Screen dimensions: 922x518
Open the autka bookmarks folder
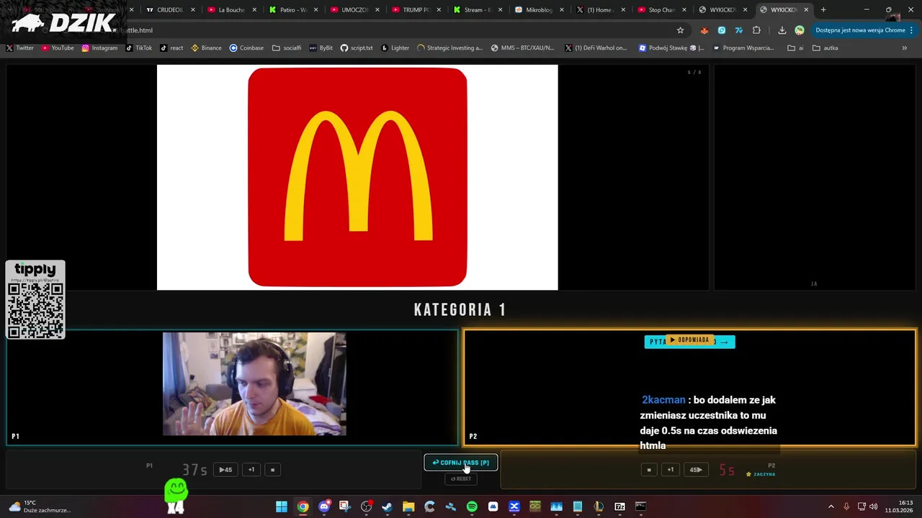825,48
